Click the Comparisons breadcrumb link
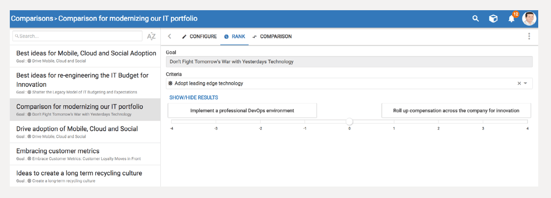 pyautogui.click(x=32, y=19)
